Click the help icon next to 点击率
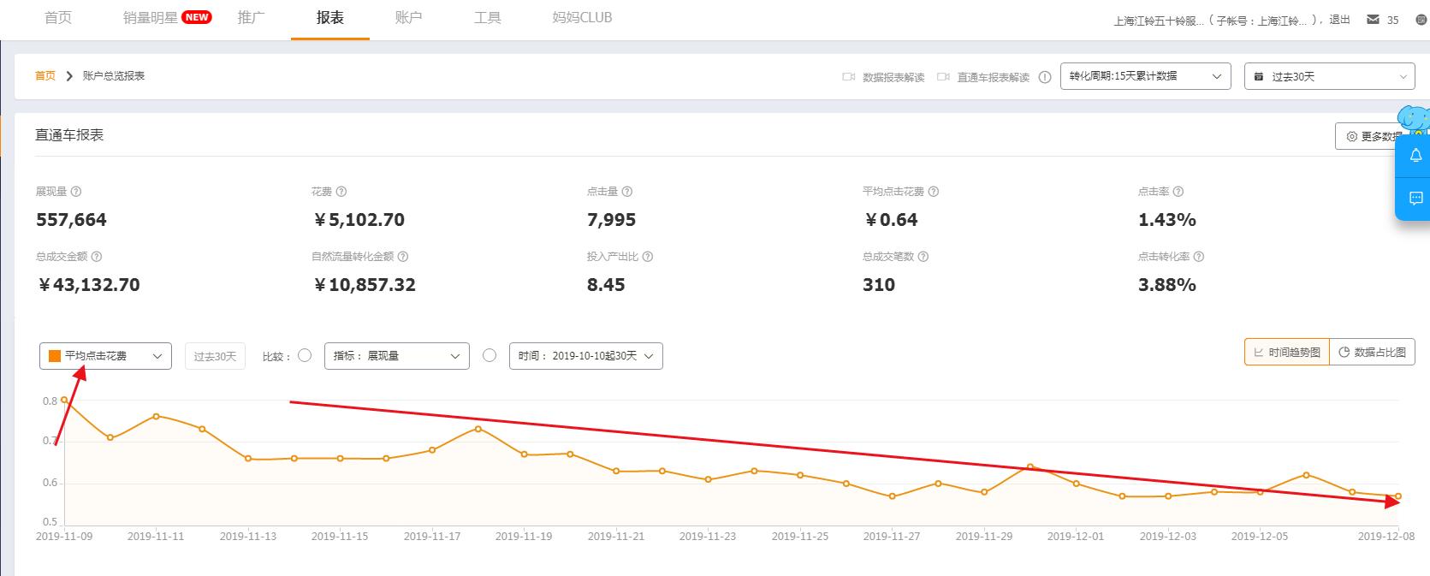Viewport: 1430px width, 576px height. pos(1178,192)
